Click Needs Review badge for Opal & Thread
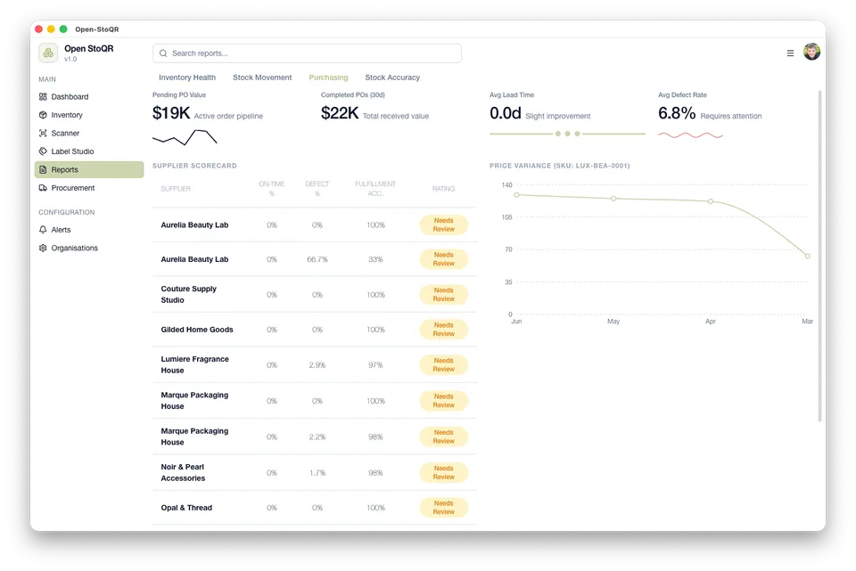The image size is (856, 571). tap(443, 508)
